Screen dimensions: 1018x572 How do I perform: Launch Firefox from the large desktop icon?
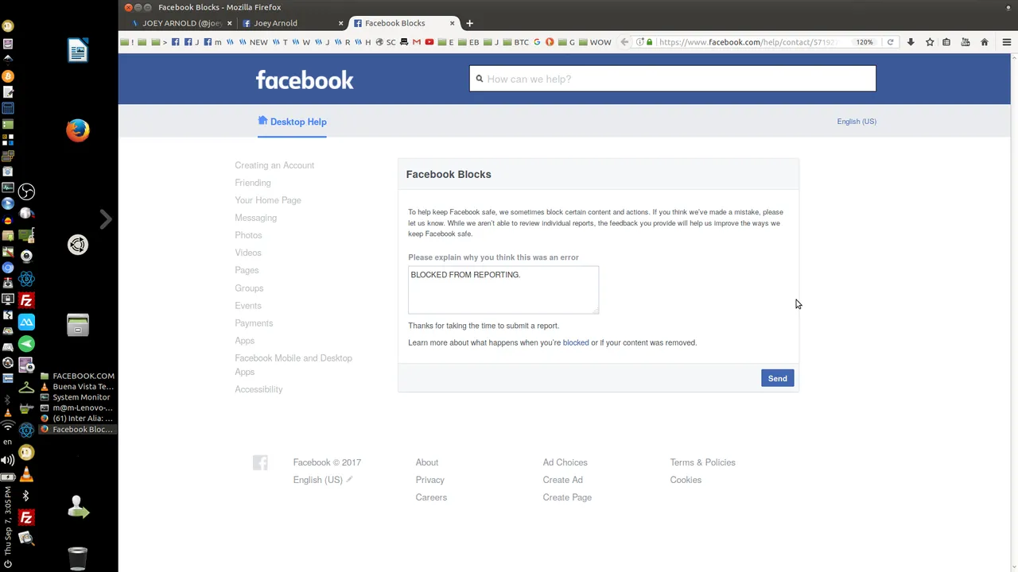pyautogui.click(x=78, y=129)
